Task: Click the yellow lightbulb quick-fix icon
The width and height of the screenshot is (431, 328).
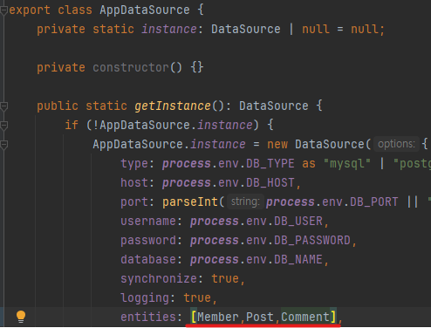Action: pyautogui.click(x=21, y=317)
